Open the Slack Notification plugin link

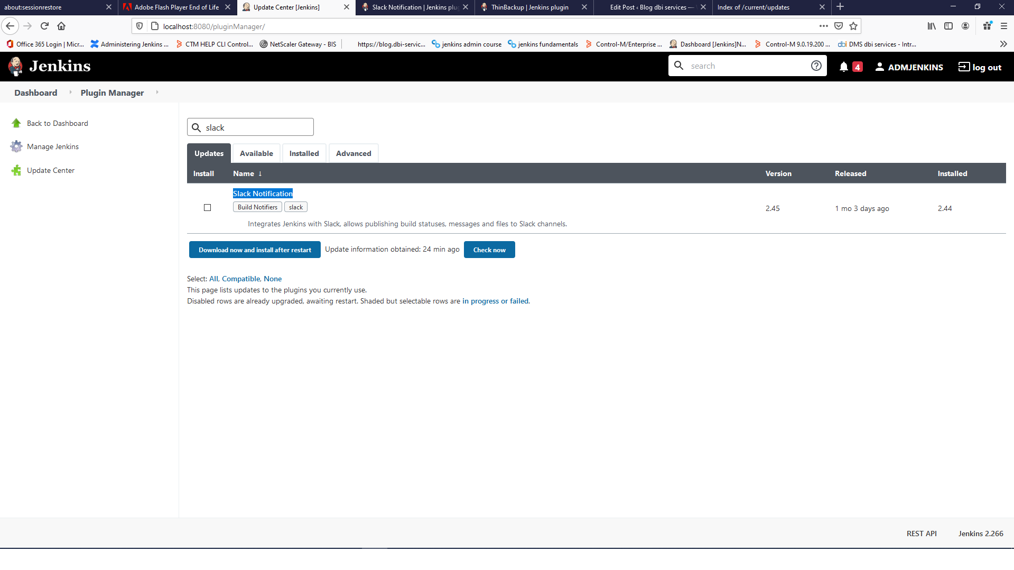(263, 194)
